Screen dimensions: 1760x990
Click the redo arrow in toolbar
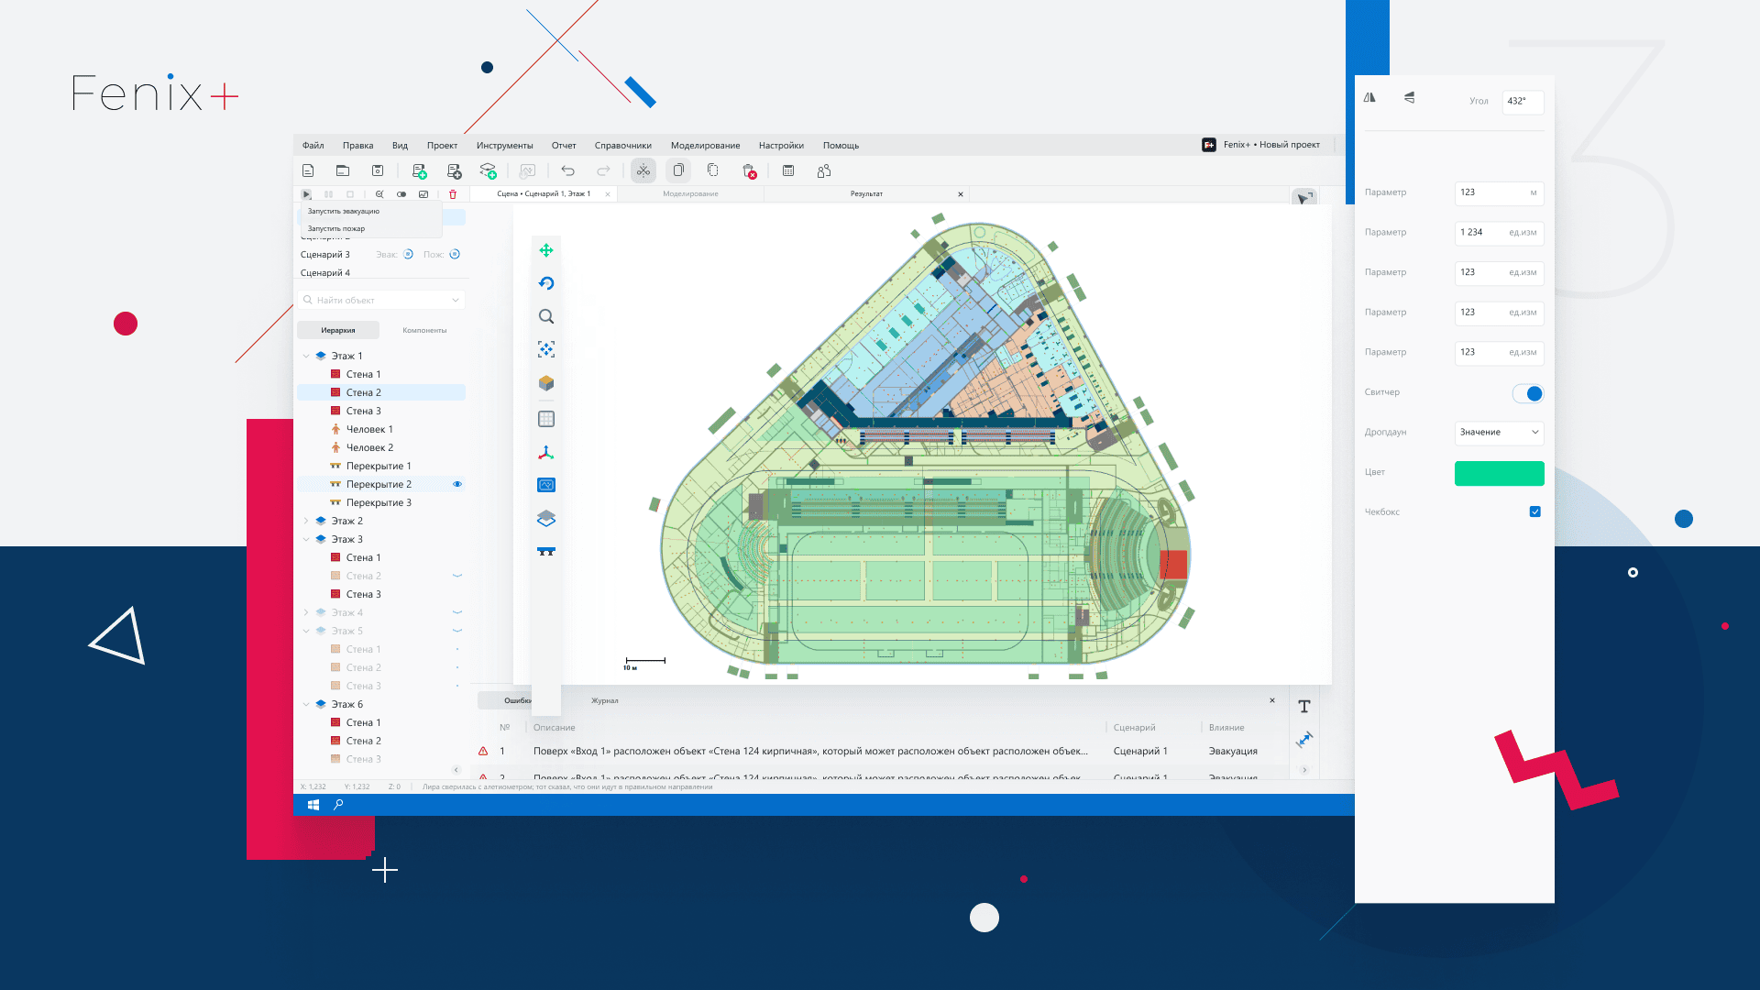tap(603, 170)
